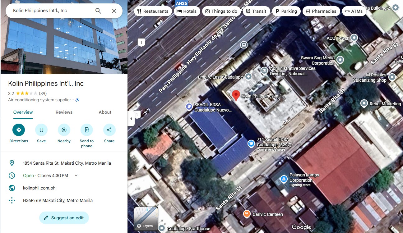The image size is (403, 233).
Task: Click the Carlvic Canteen restaurant marker
Action: click(x=247, y=214)
